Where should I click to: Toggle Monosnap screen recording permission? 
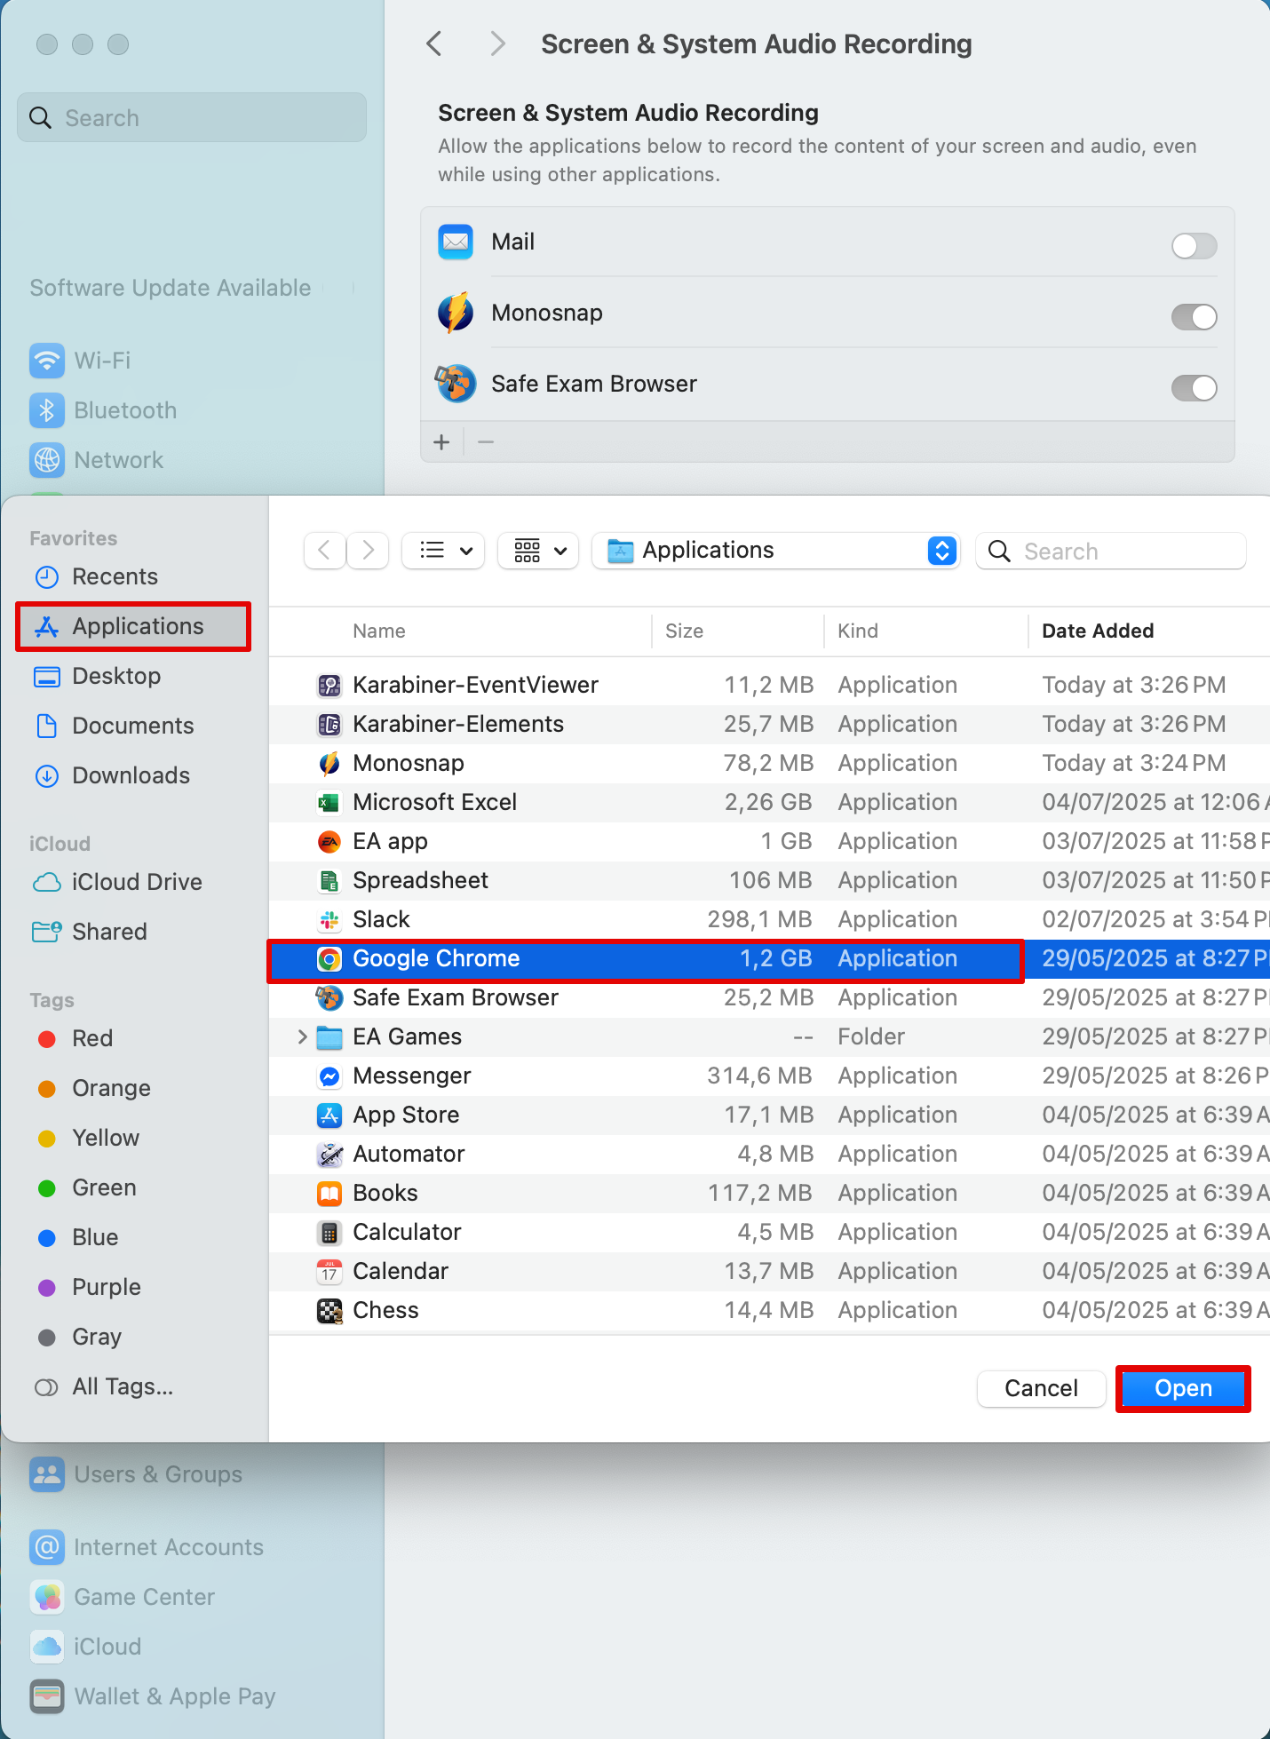pyautogui.click(x=1193, y=317)
